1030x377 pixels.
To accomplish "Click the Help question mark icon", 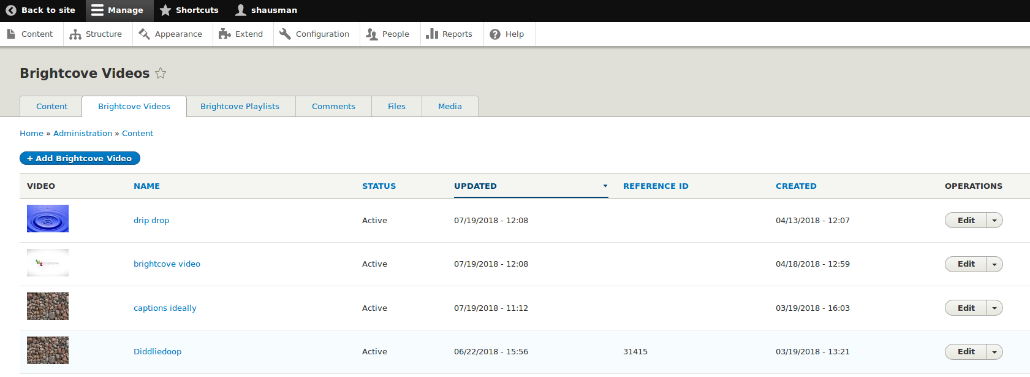I will coord(495,34).
